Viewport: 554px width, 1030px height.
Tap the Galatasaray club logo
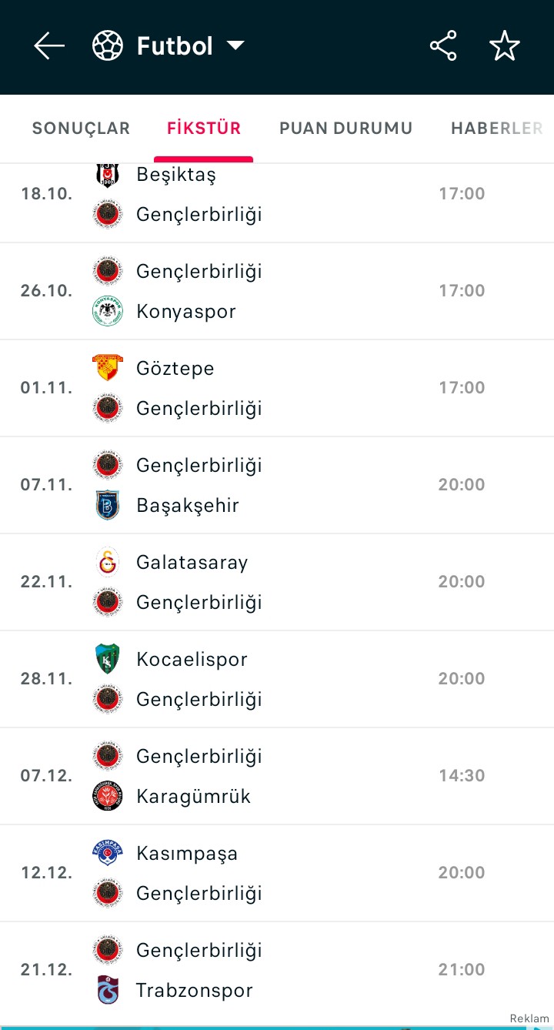pyautogui.click(x=108, y=562)
